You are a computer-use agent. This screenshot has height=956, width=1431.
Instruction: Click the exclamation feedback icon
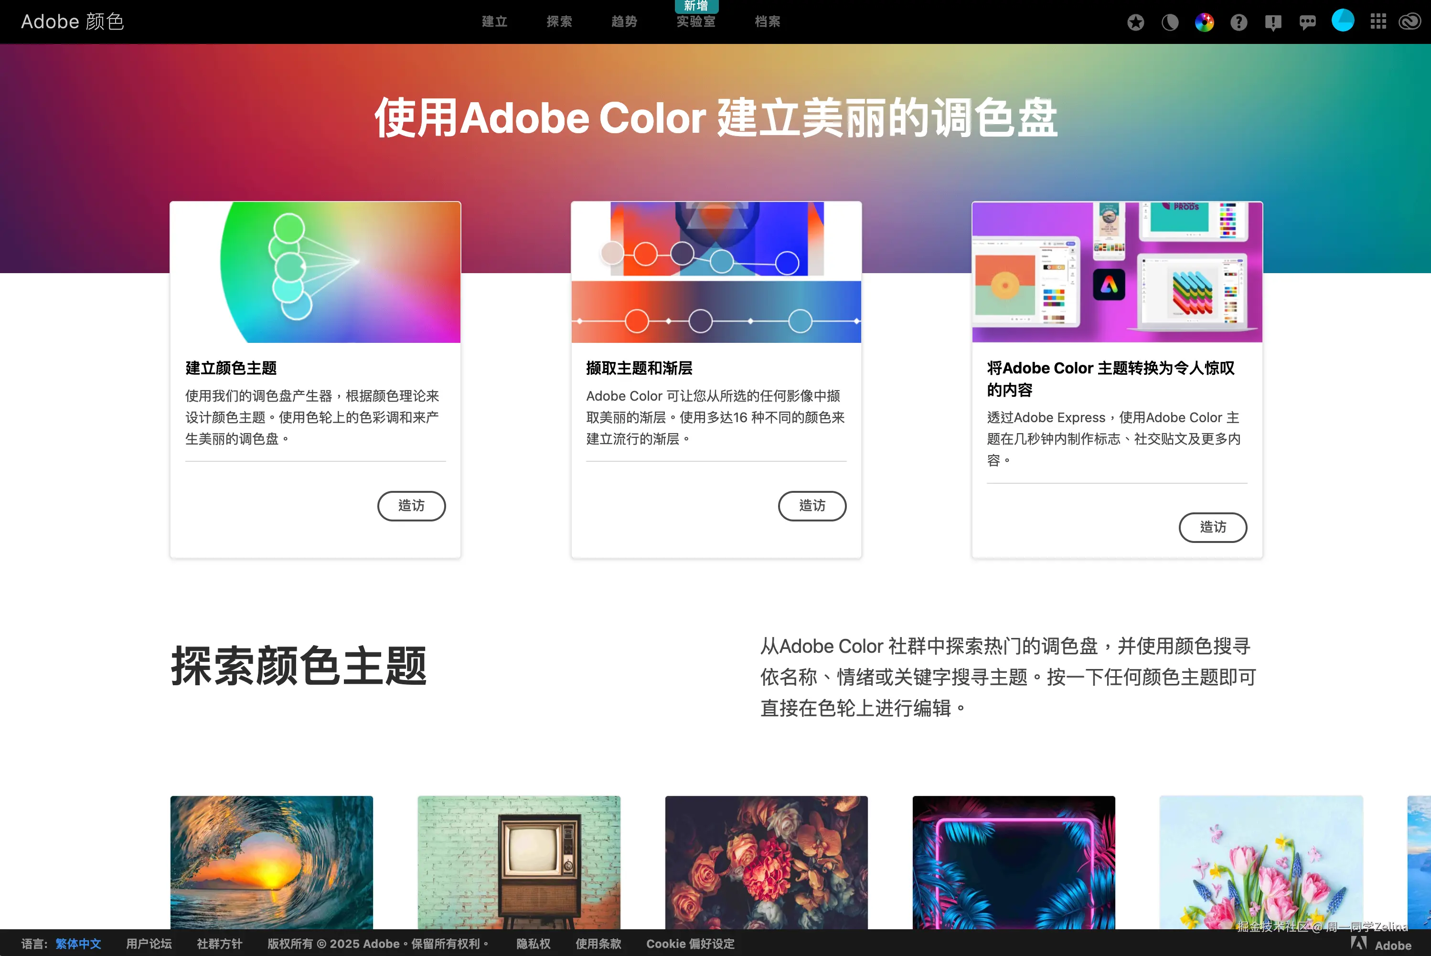[x=1273, y=22]
